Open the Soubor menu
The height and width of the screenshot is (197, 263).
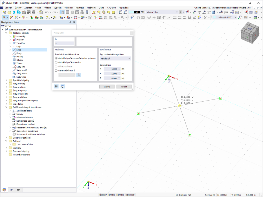tap(8, 8)
